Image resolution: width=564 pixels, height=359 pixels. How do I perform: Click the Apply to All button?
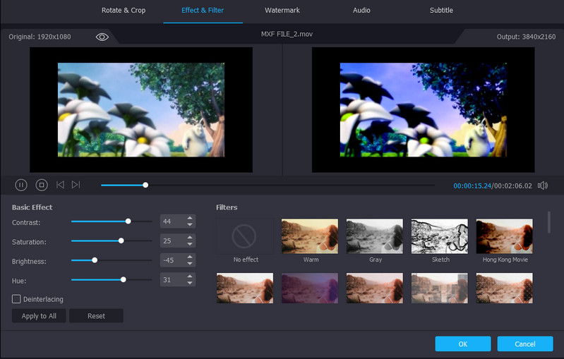tap(39, 316)
